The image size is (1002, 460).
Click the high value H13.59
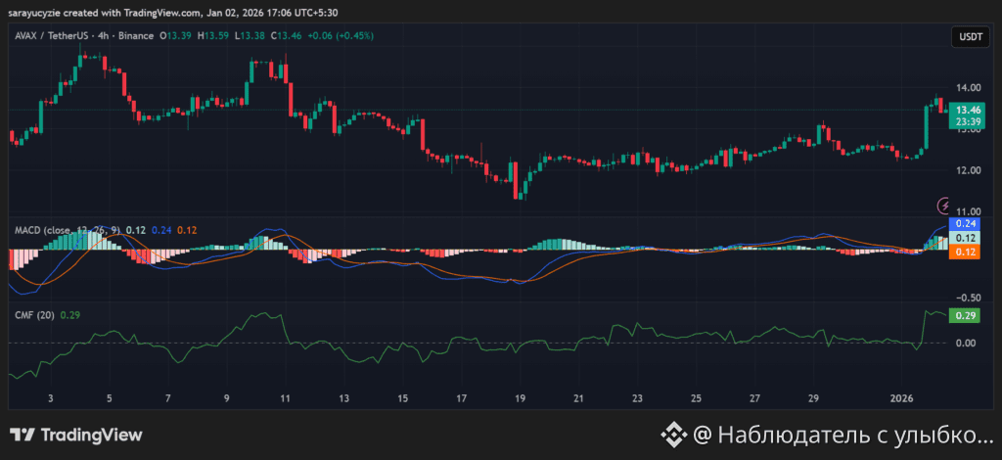(x=212, y=36)
